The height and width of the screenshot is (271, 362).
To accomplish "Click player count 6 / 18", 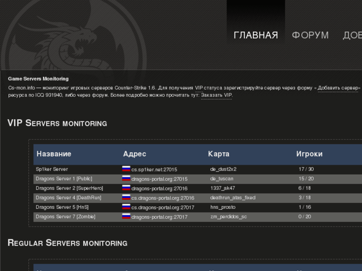I will [x=305, y=188].
